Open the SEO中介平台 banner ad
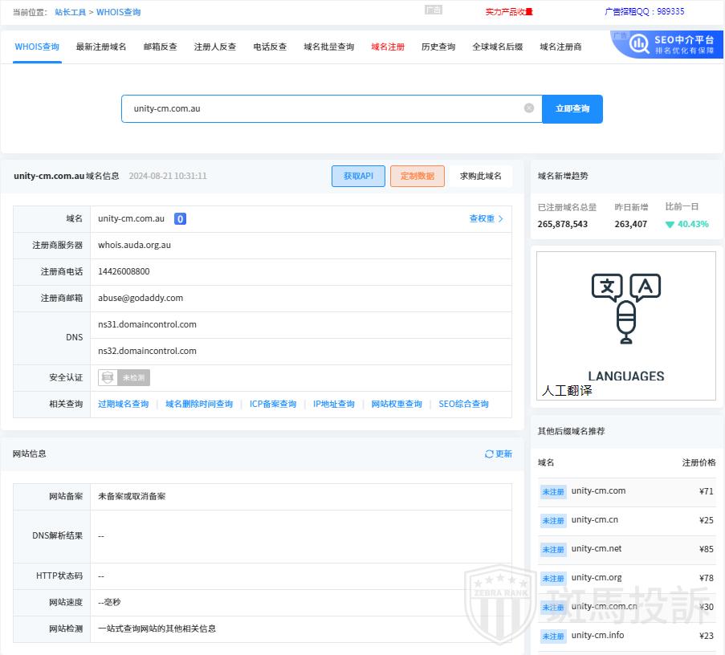The height and width of the screenshot is (655, 725). coord(666,44)
